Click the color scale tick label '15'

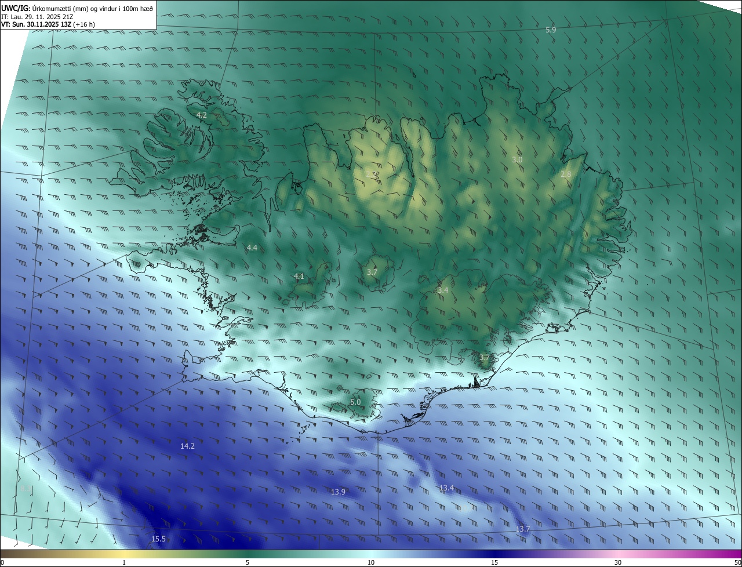point(494,562)
